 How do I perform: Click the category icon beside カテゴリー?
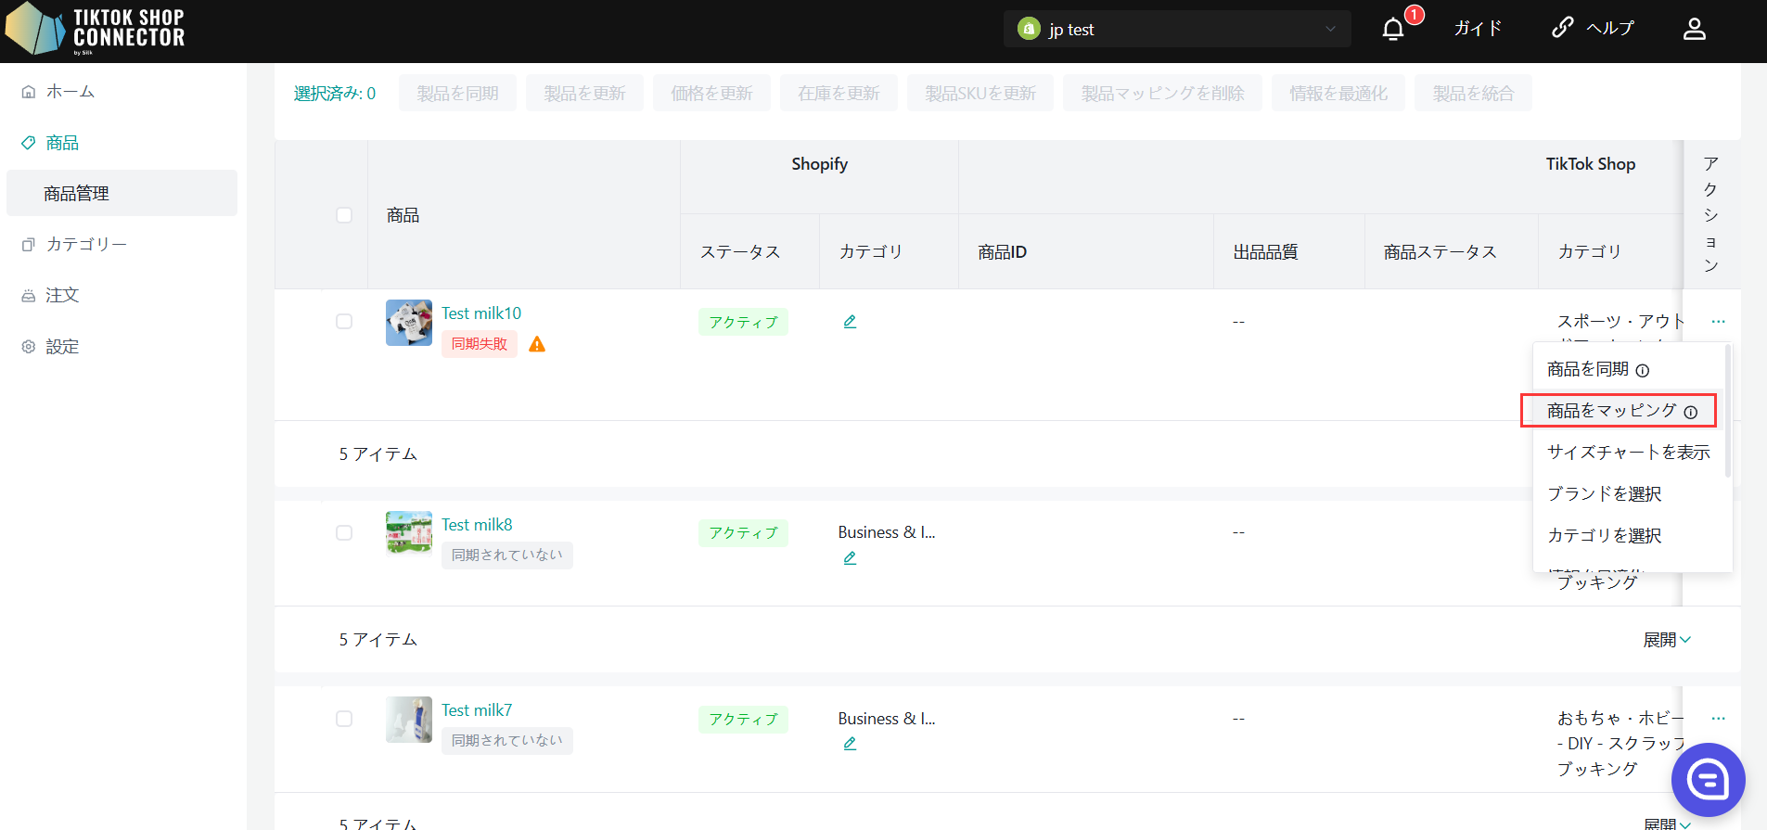[x=29, y=245]
